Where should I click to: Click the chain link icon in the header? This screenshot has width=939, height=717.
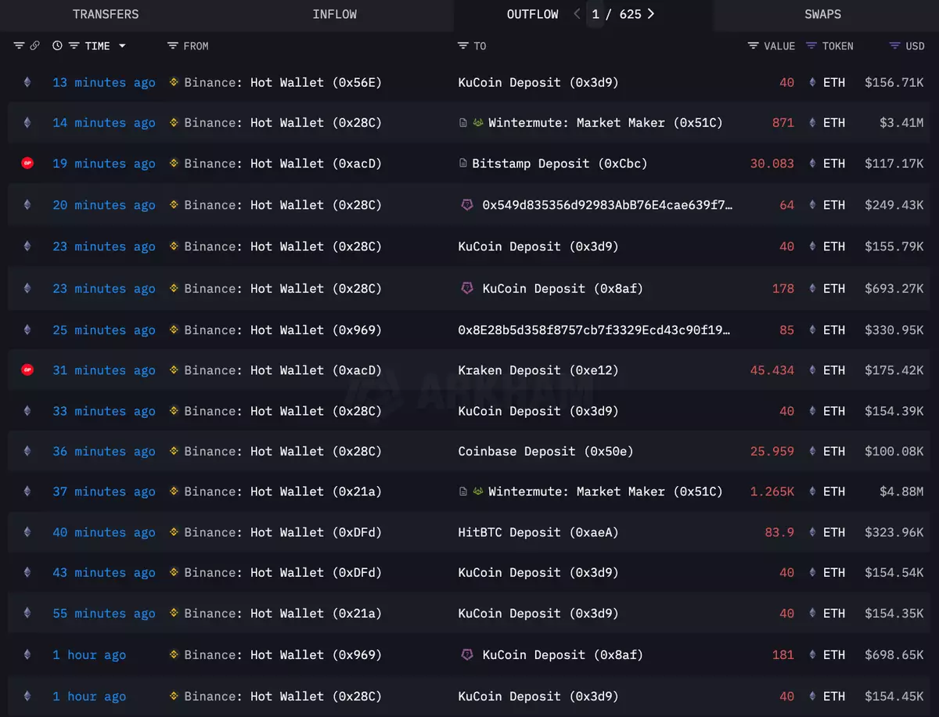(34, 46)
